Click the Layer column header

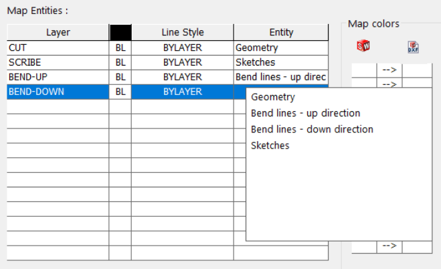58,32
